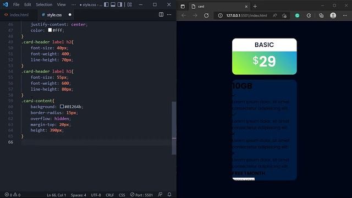
Task: Click the Ln 66, Col 1 status item
Action: coord(56,195)
